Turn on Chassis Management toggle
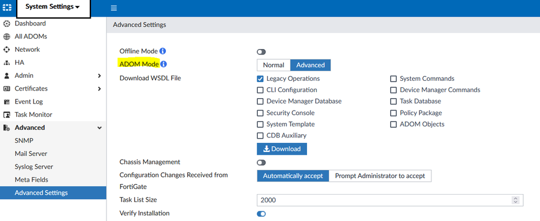 [x=262, y=162]
